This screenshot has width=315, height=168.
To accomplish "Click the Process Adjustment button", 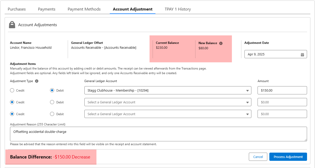I will coord(288,157).
